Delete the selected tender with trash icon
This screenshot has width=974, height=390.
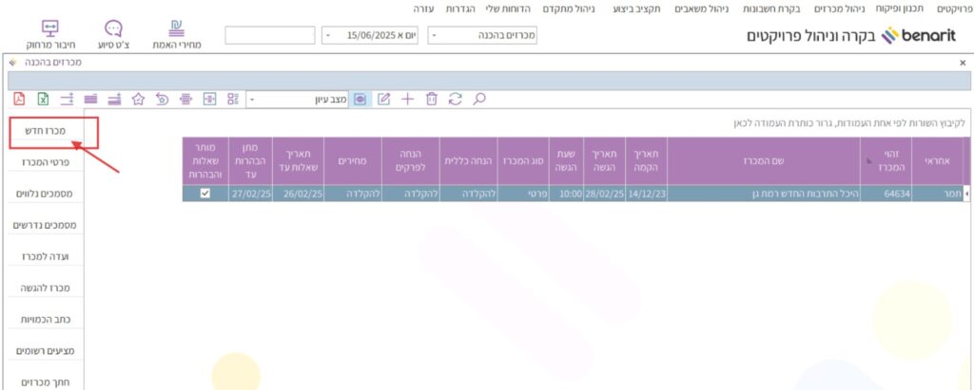tap(432, 99)
